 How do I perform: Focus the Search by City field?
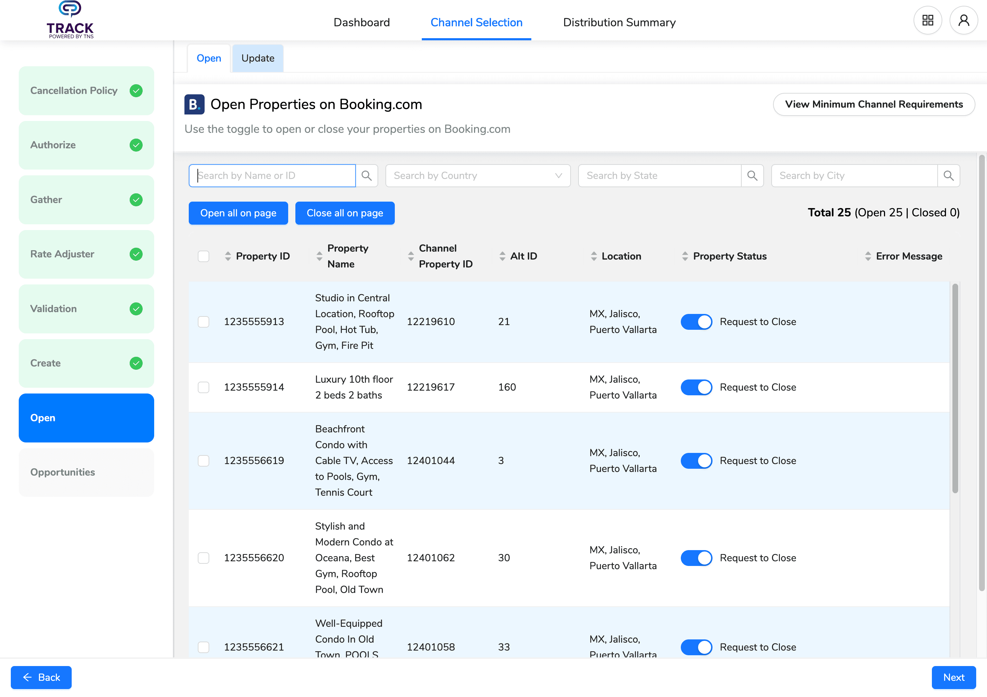854,176
